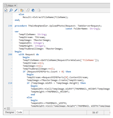Click the go-to-line document icon in toolbar
The image size is (113, 118).
(x=6, y=10)
